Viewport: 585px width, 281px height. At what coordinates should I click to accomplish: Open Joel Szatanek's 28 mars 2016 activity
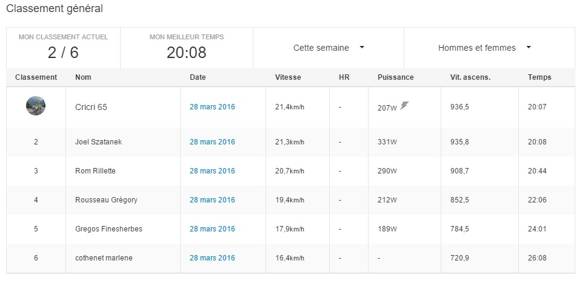click(x=212, y=142)
